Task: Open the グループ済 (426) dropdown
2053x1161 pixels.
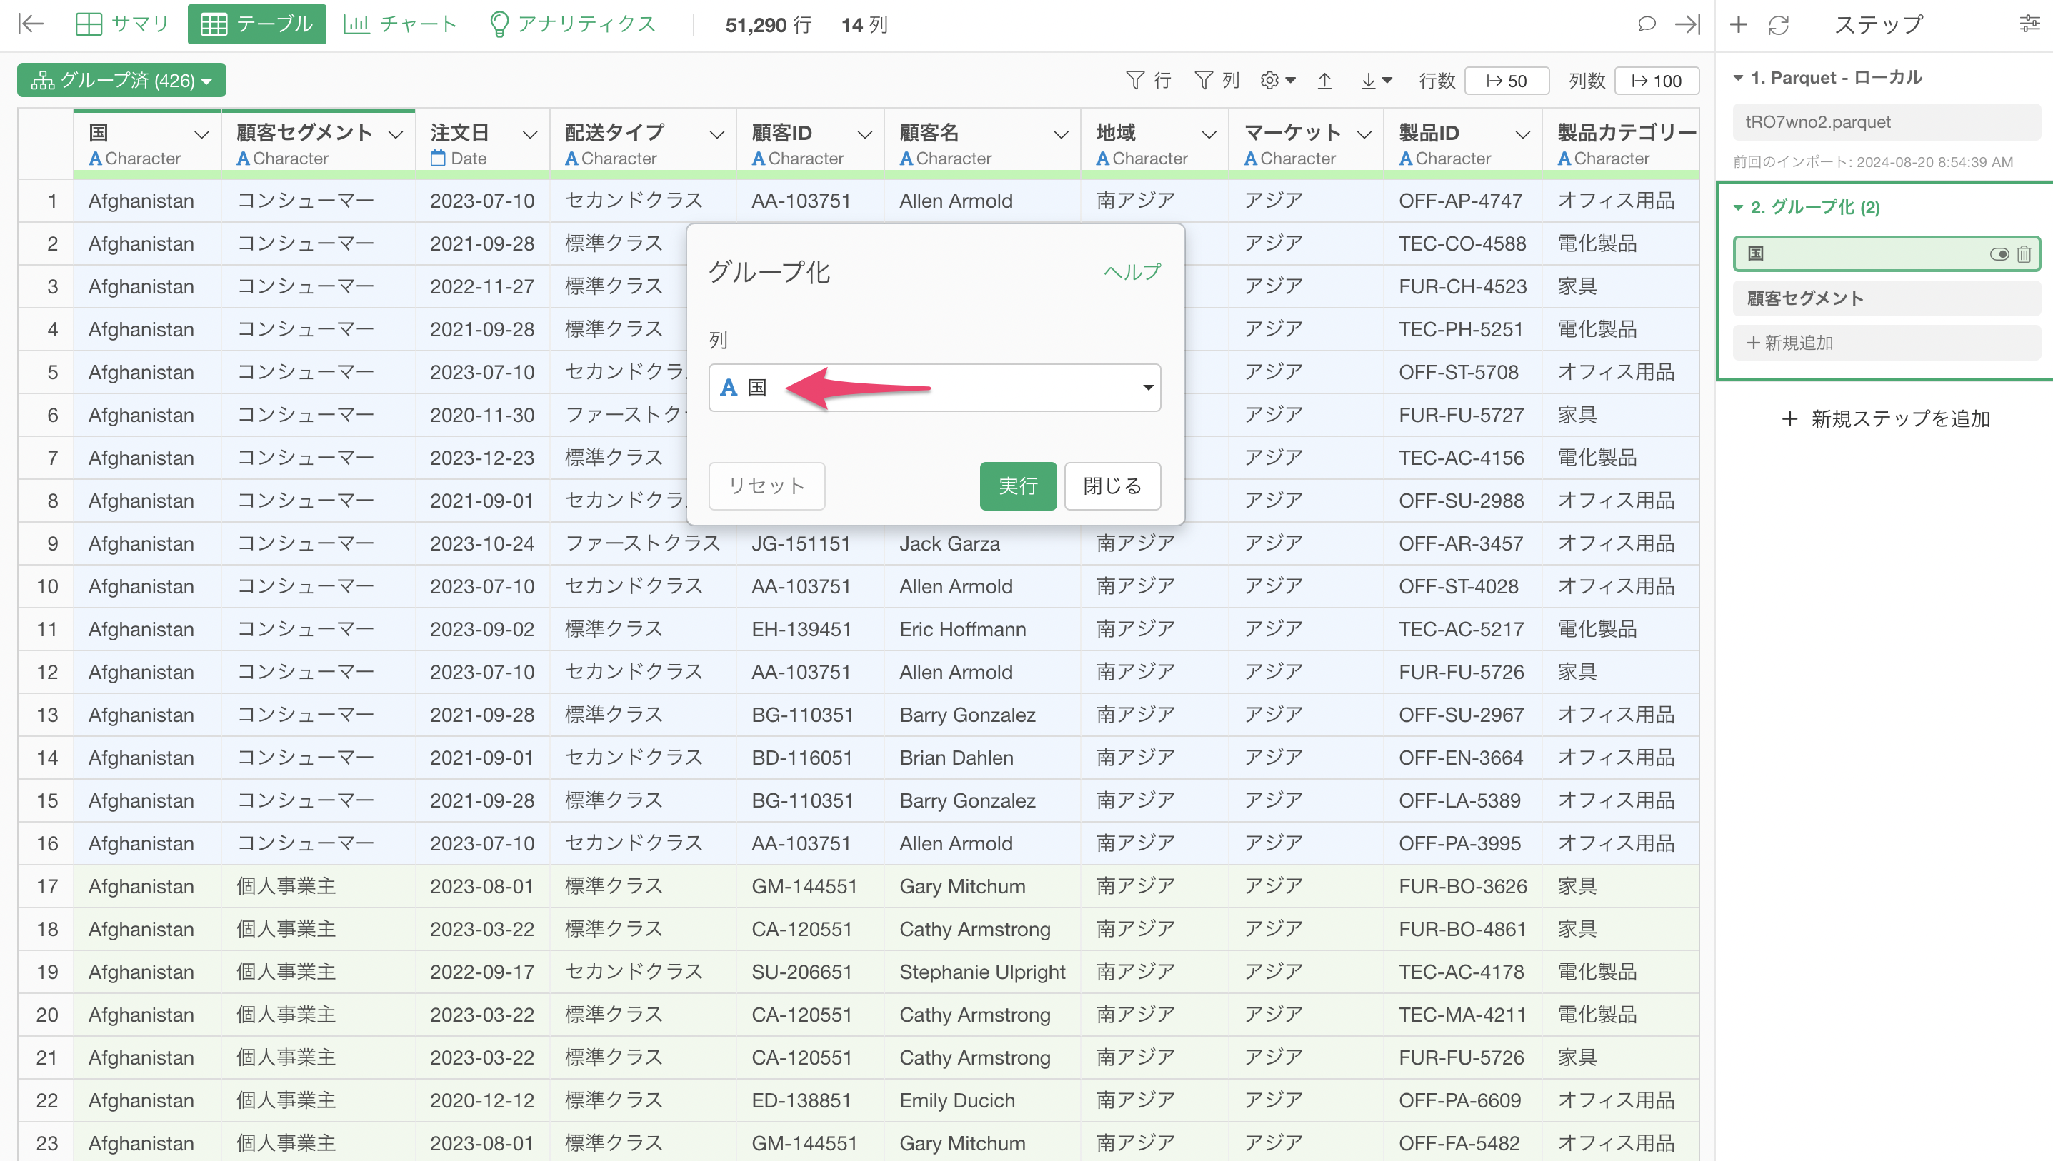Action: [122, 81]
